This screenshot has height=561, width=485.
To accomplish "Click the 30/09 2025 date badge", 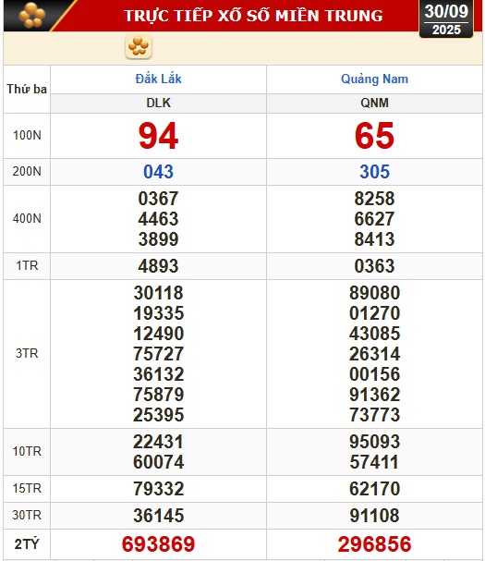I will click(446, 19).
